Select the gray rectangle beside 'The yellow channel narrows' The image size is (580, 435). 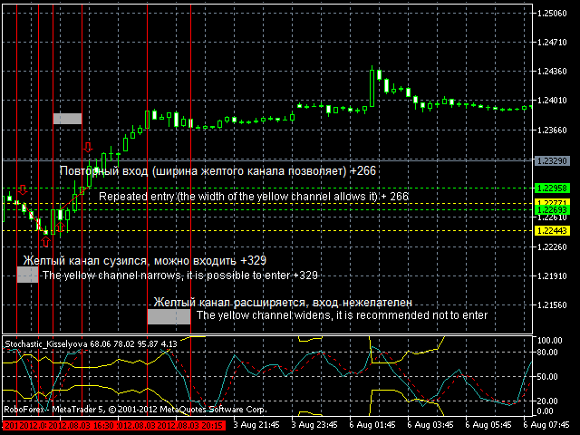click(x=28, y=275)
